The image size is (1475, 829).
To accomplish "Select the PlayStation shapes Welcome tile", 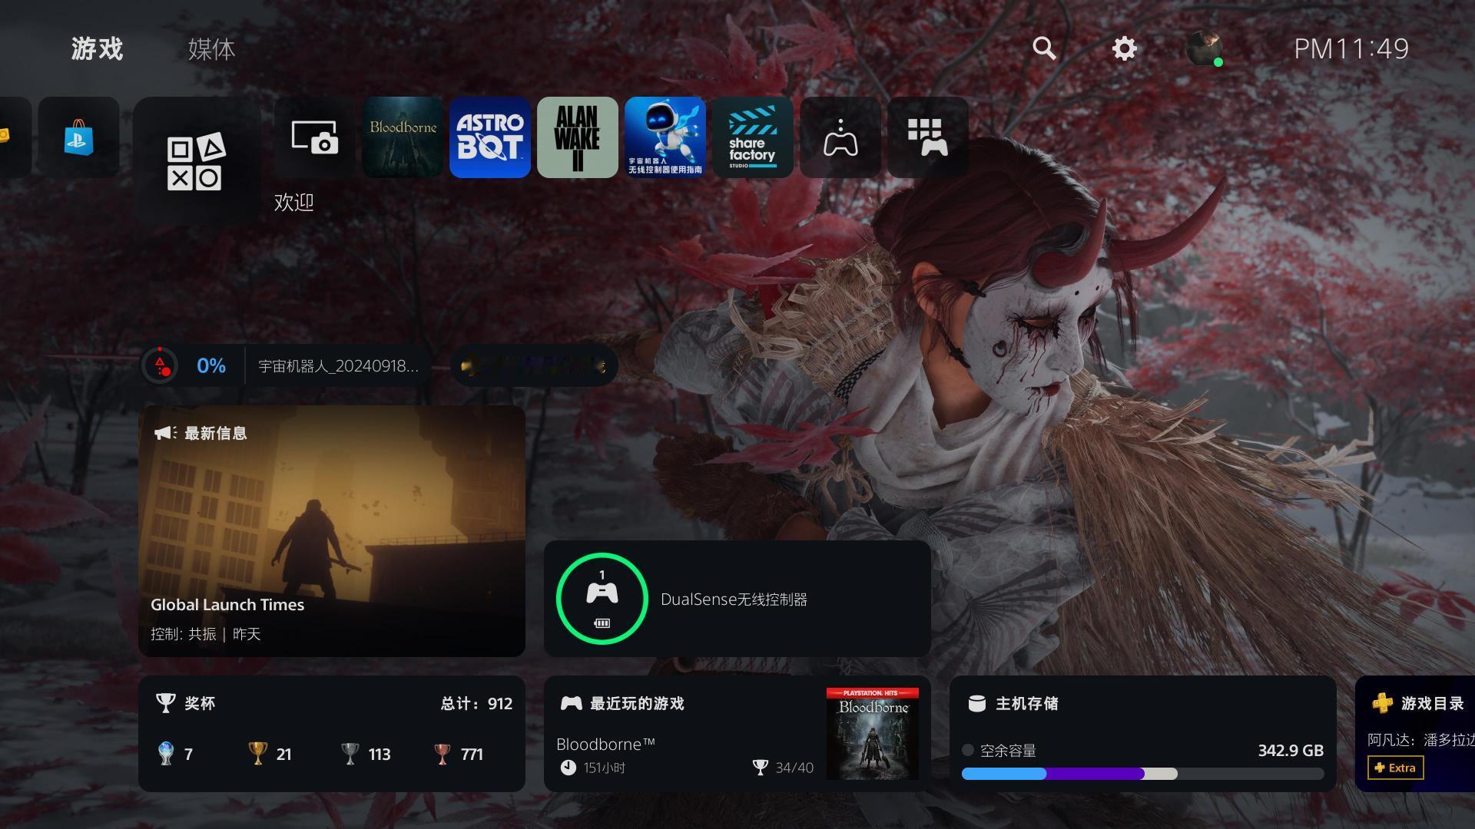I will click(x=196, y=161).
